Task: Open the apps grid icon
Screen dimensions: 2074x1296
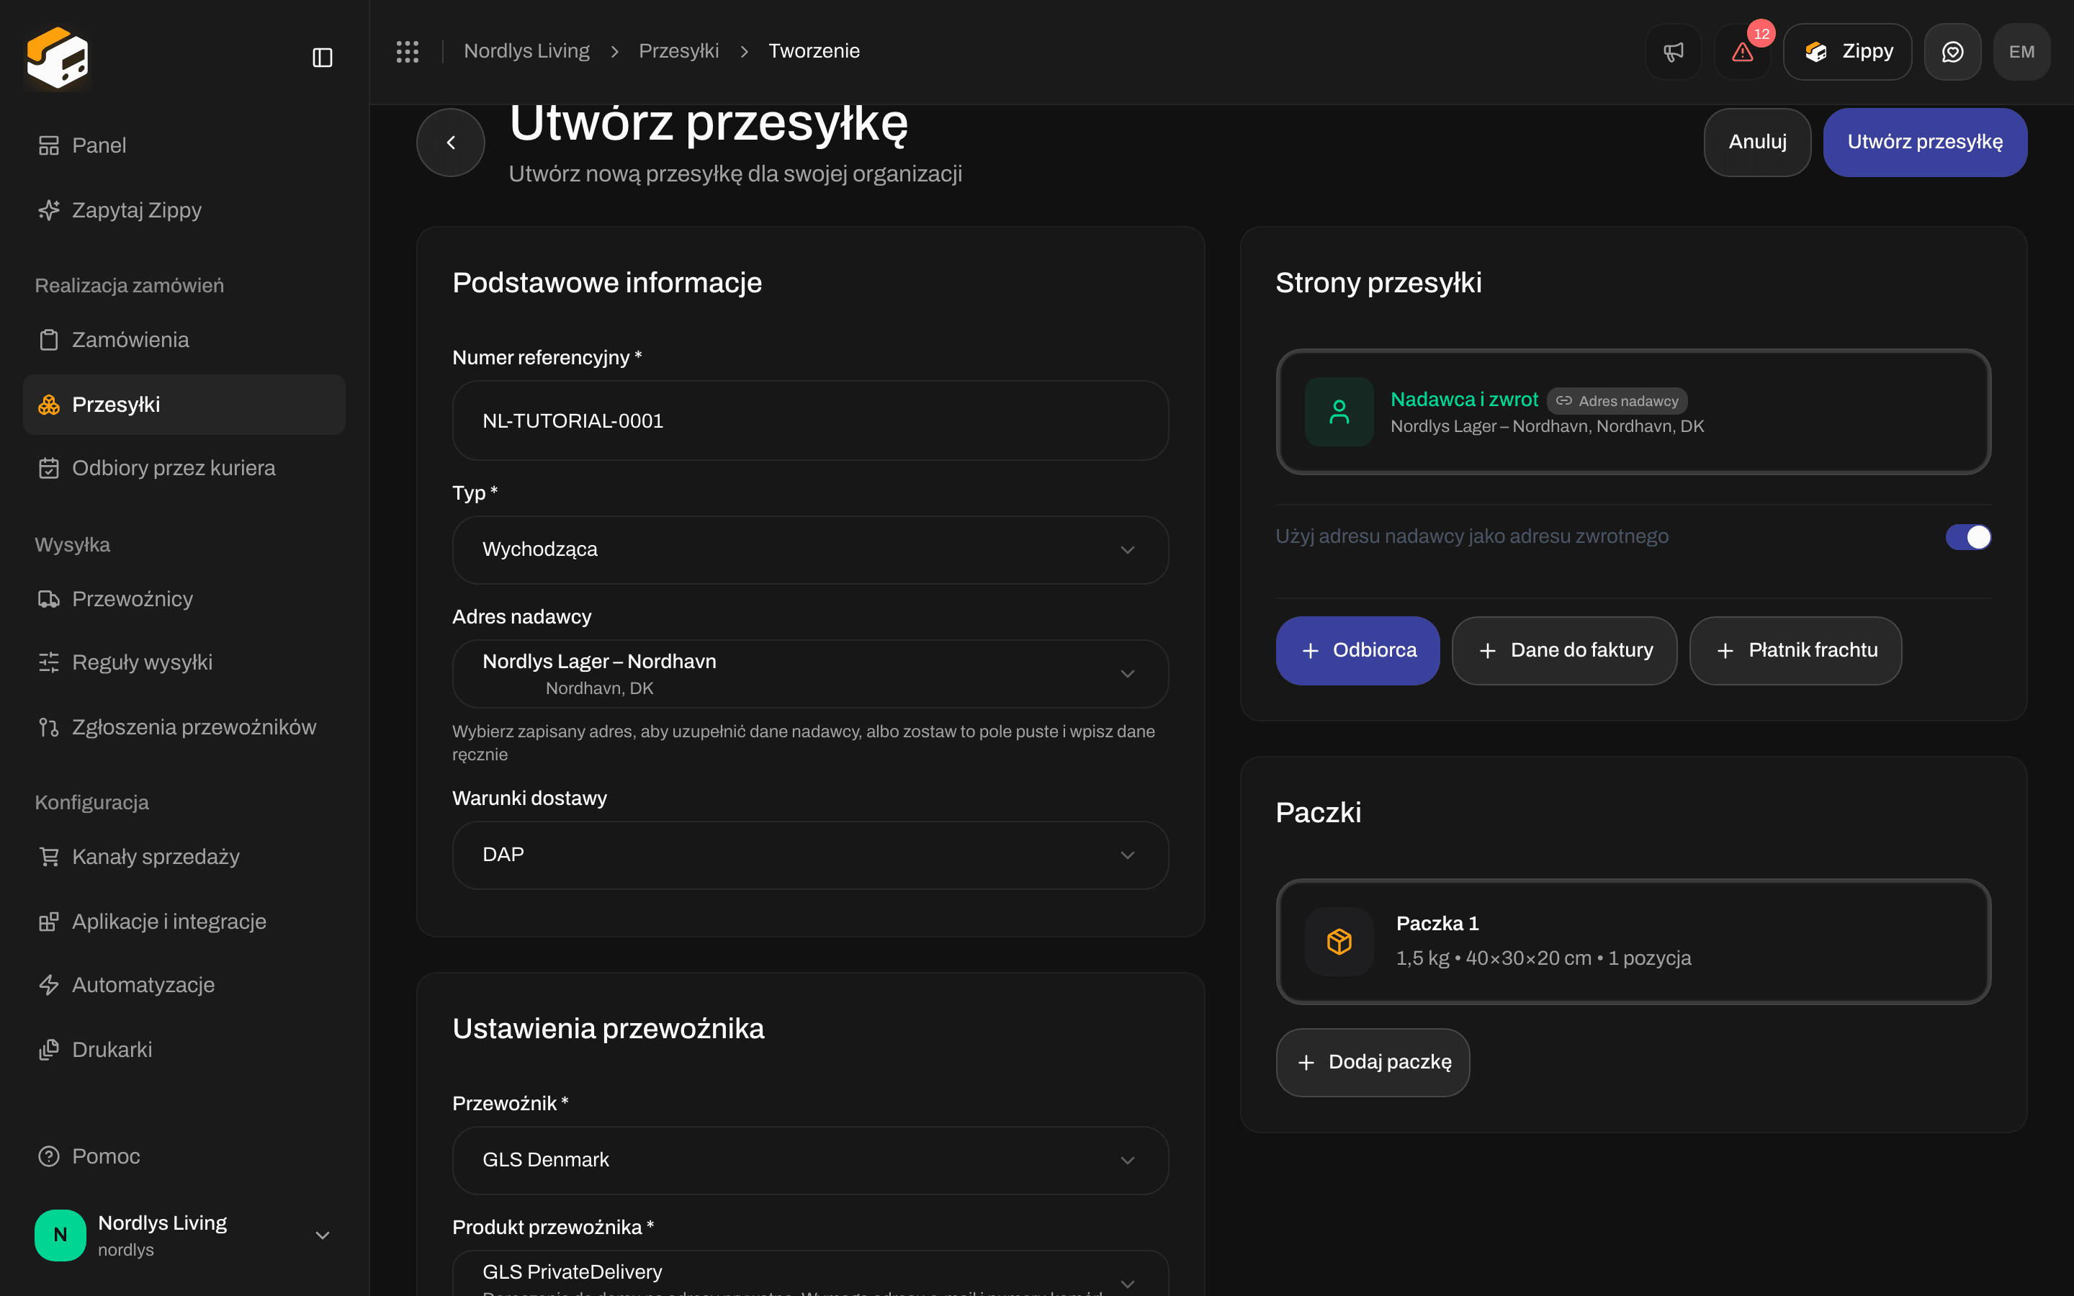Action: (x=407, y=51)
